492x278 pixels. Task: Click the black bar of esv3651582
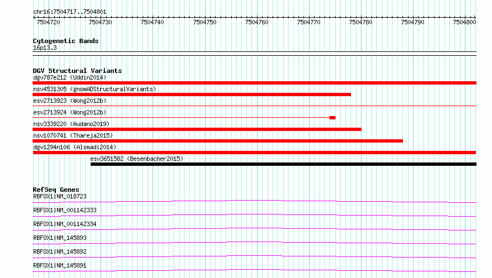point(284,164)
